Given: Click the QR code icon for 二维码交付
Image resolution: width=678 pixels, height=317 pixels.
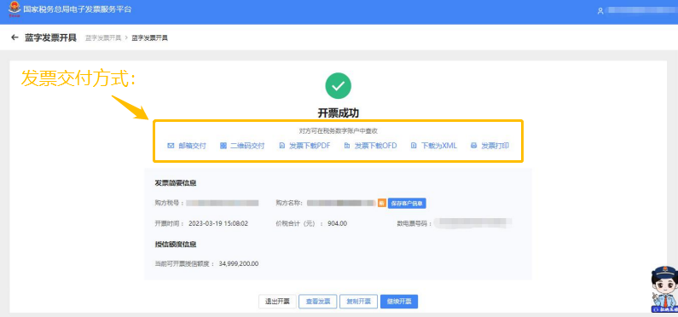Looking at the screenshot, I should click(x=223, y=146).
